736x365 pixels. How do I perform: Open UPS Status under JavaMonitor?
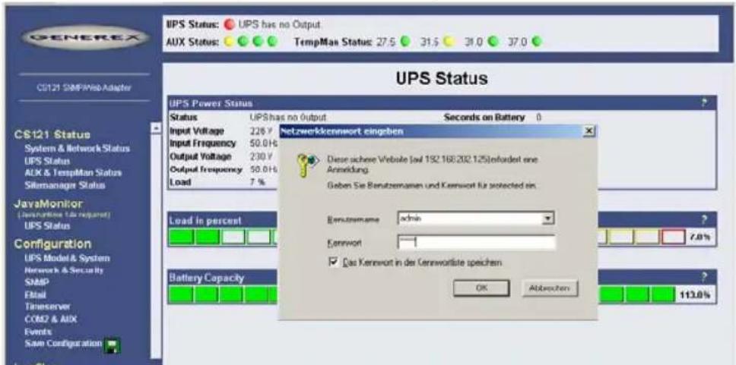click(x=47, y=226)
